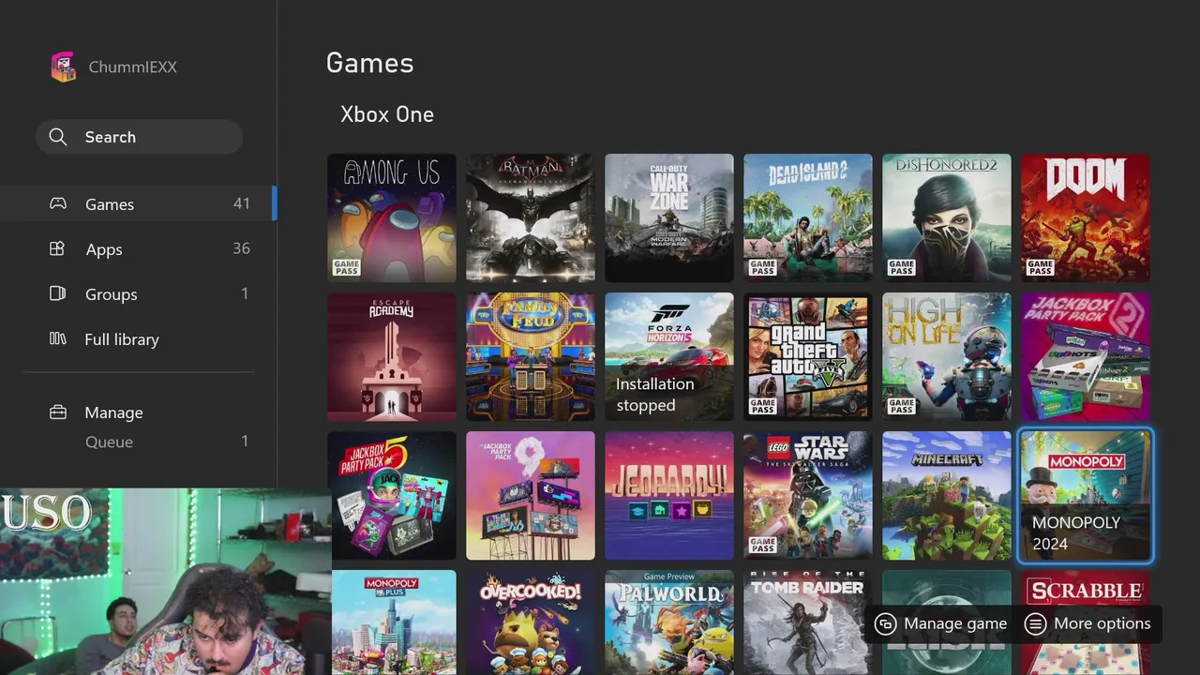
Task: Launch Grand Theft Auto V tile
Action: click(x=808, y=356)
